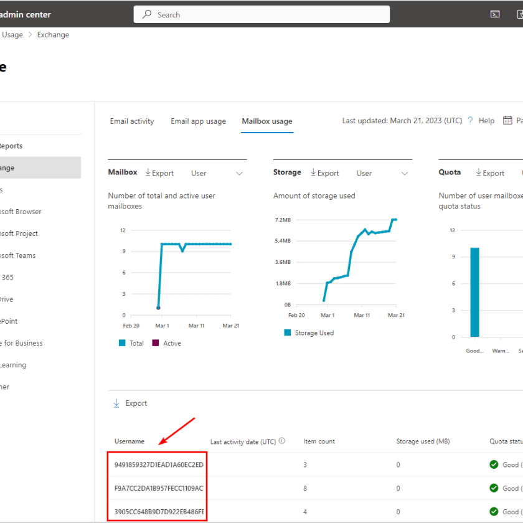Image resolution: width=523 pixels, height=523 pixels.
Task: Click the Quota chart export arrow icon
Action: coord(479,172)
